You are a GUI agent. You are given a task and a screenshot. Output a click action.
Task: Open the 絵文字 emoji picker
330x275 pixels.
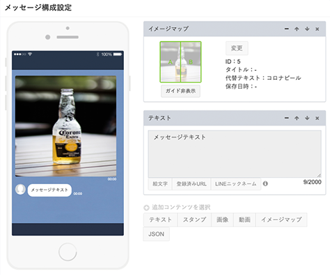[160, 184]
